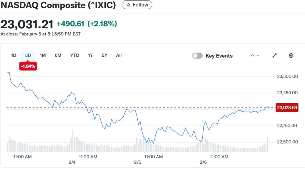
Task: Open chart type dropdown chevron
Action: coord(259,56)
